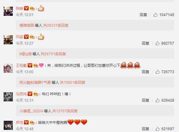This screenshot has height=132, width=179.
Task: Like the comment with 892757 likes
Action: click(157, 43)
